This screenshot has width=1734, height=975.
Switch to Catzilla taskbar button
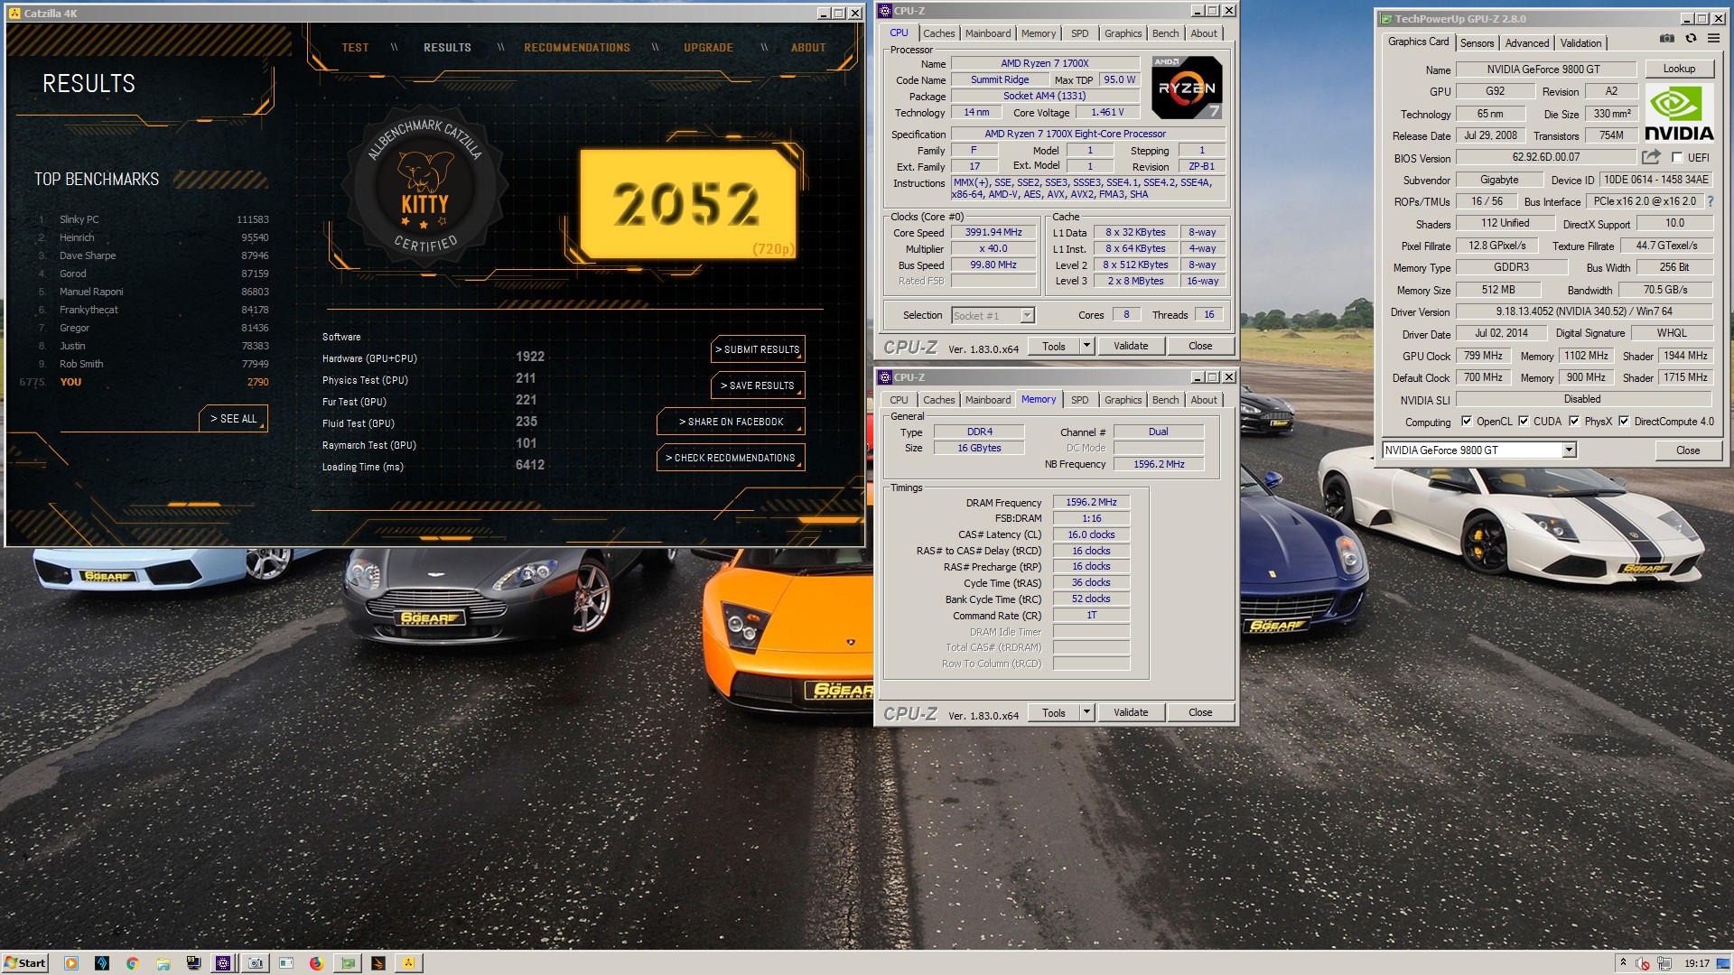pos(409,963)
